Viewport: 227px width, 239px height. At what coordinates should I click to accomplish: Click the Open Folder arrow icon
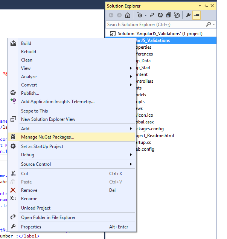tap(13, 217)
